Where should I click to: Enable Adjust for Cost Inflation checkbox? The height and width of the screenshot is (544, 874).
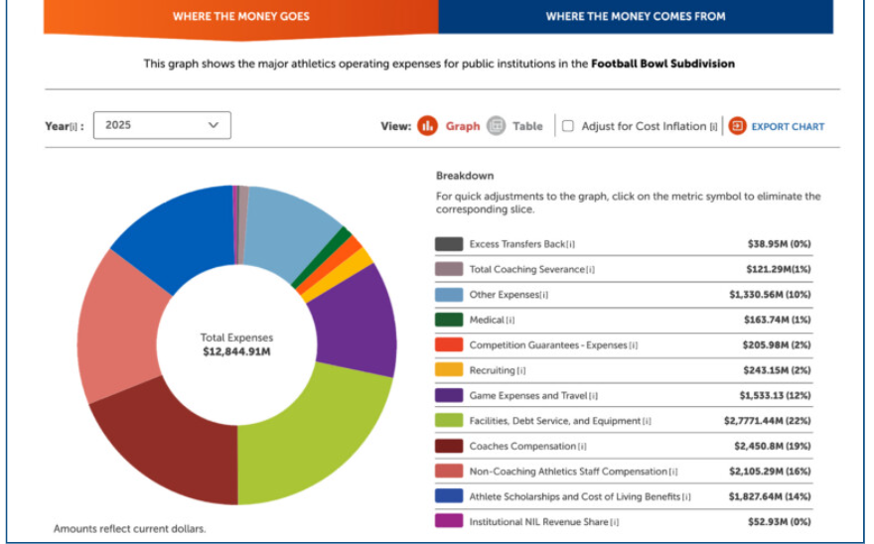567,126
